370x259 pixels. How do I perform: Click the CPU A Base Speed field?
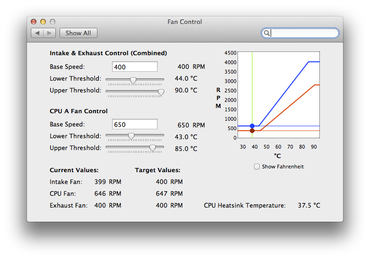coord(135,124)
